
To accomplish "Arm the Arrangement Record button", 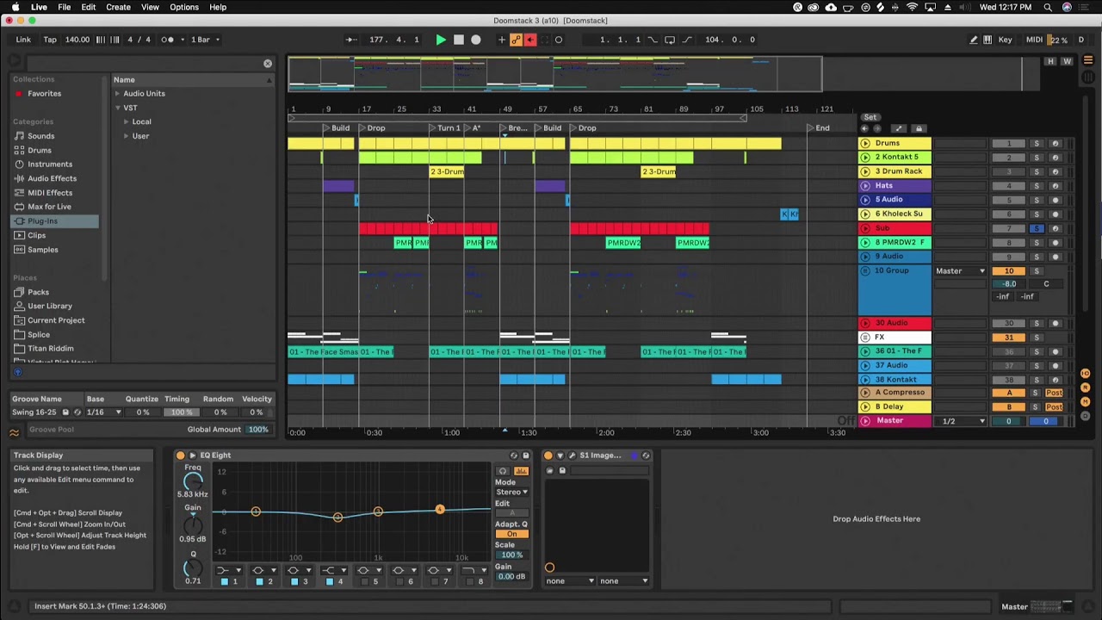I will (476, 40).
